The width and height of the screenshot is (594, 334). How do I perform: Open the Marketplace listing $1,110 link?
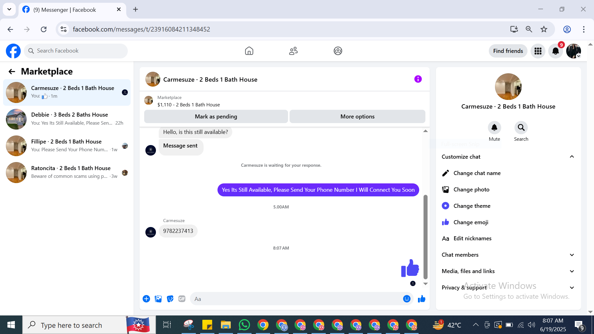pyautogui.click(x=188, y=105)
